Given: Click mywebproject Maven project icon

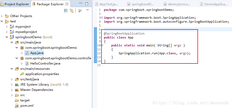Looking at the screenshot, I should [x=12, y=32].
